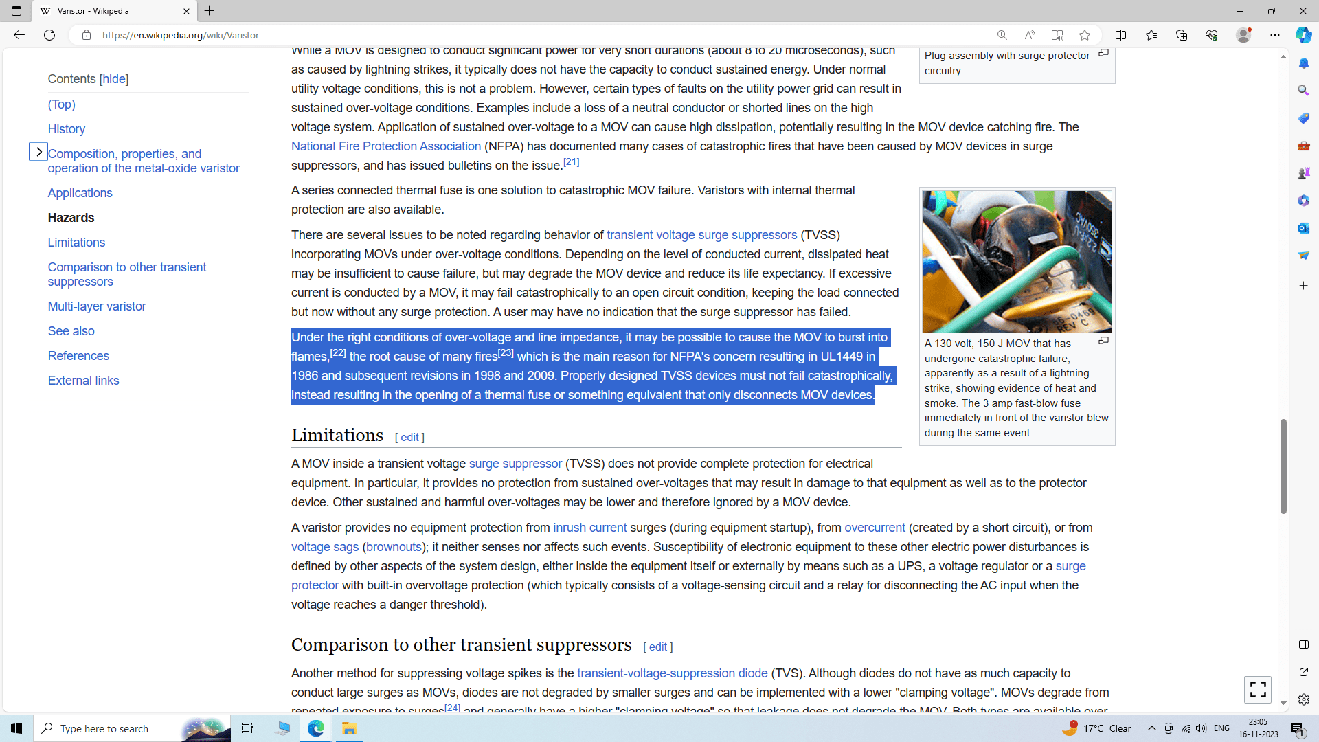Jump to Limitations in contents
This screenshot has width=1319, height=742.
[x=76, y=243]
